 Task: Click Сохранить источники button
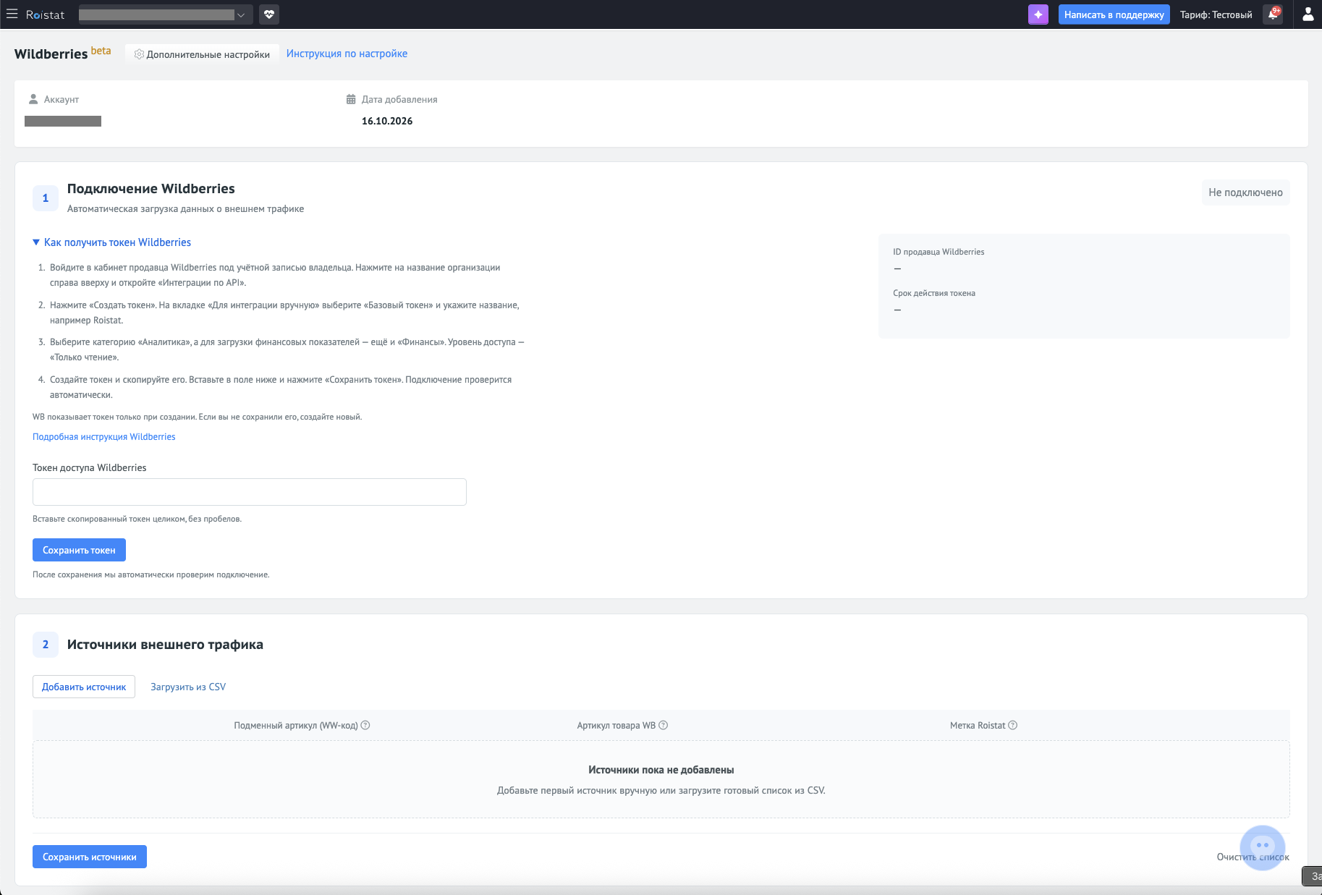(90, 857)
